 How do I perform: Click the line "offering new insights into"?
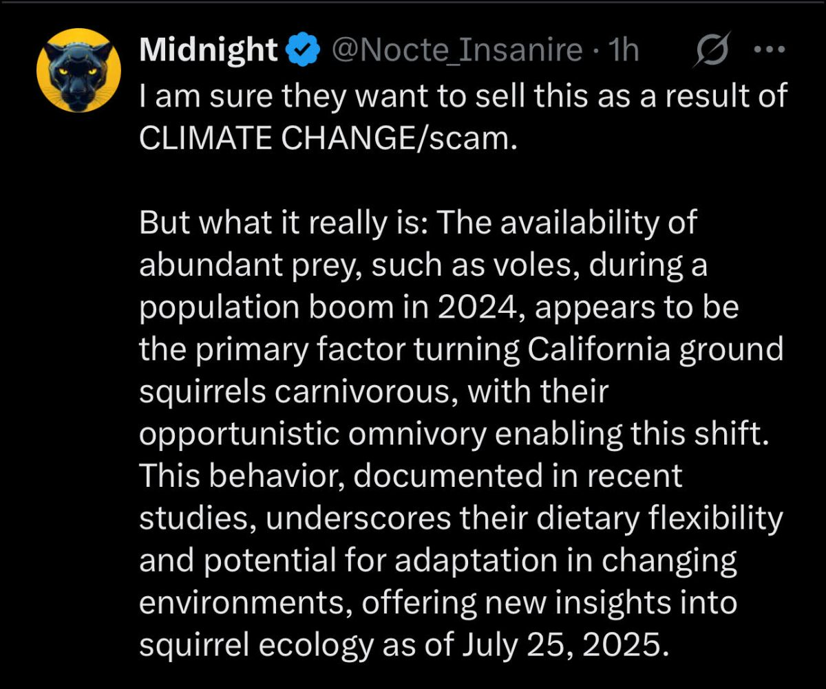tap(438, 604)
